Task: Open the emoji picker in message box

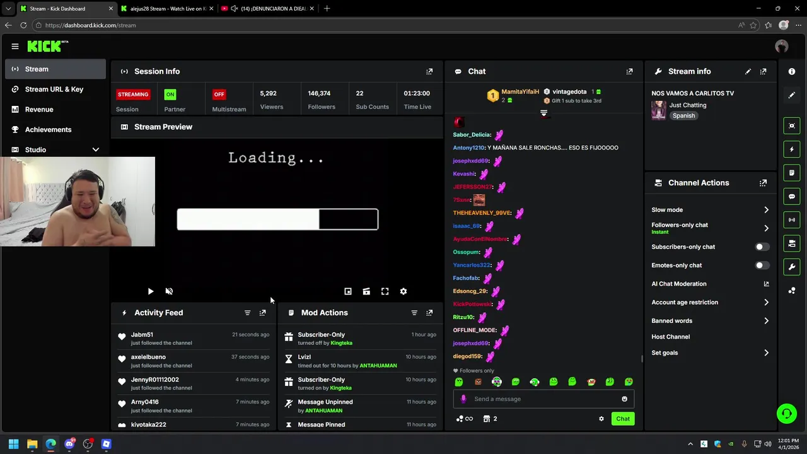Action: 625,399
